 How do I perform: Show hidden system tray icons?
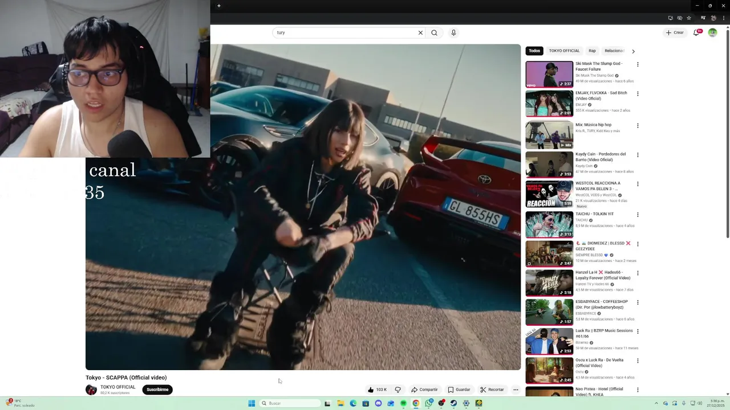click(656, 403)
